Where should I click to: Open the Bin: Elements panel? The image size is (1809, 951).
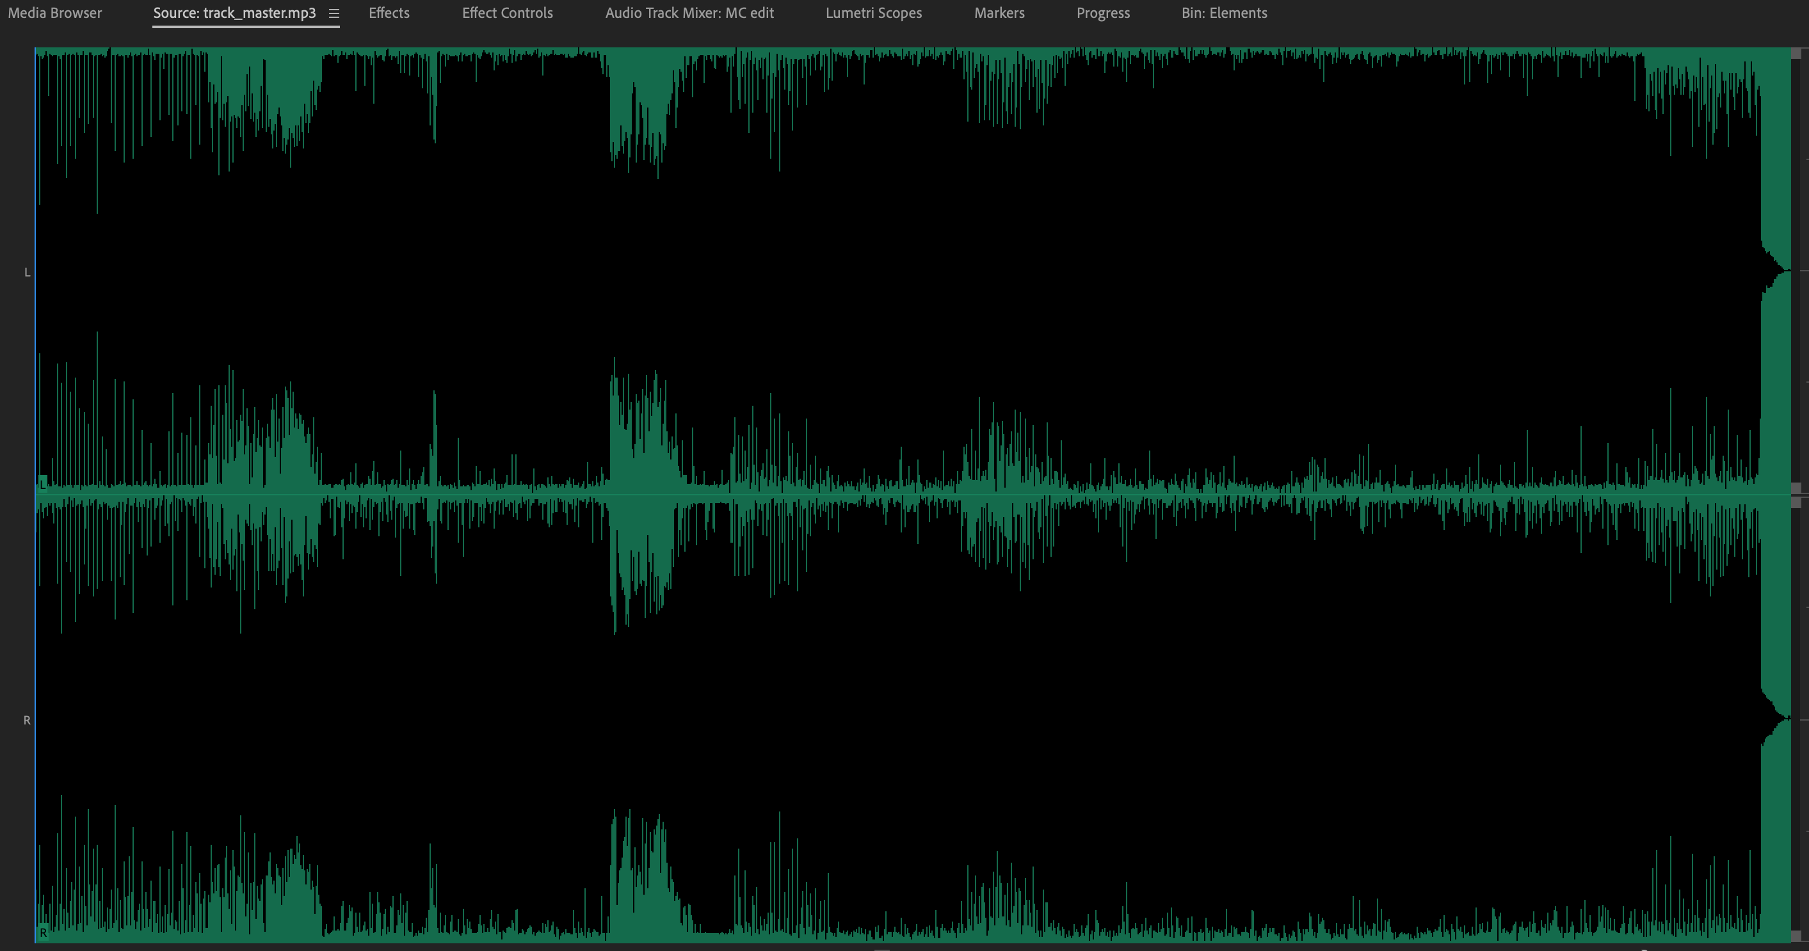[x=1223, y=13]
